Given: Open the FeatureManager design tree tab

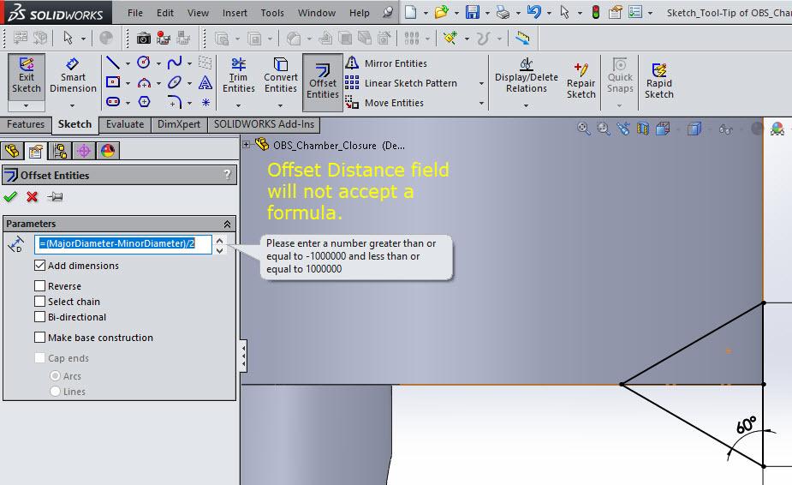Looking at the screenshot, I should pyautogui.click(x=12, y=151).
